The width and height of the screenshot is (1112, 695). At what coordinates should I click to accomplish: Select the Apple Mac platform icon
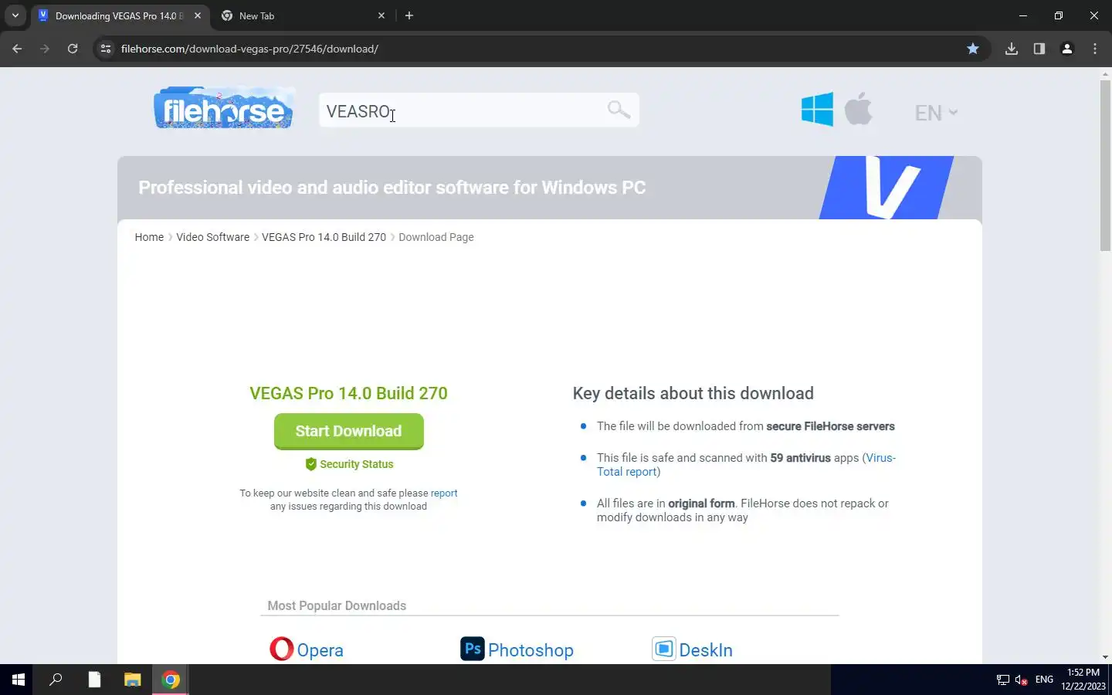point(858,109)
